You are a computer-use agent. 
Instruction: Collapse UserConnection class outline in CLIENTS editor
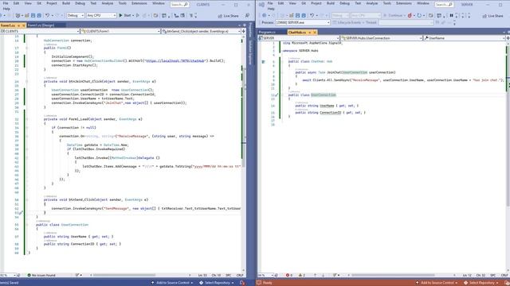pos(26,225)
